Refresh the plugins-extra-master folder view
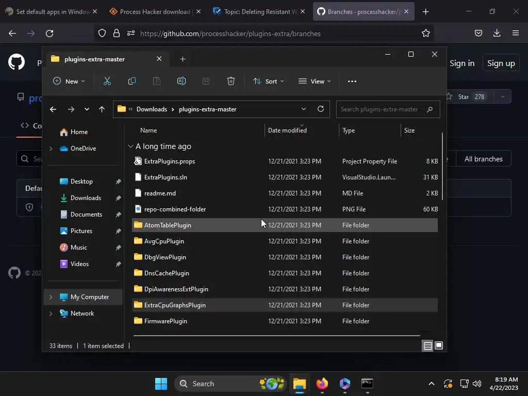This screenshot has height=396, width=528. [321, 109]
